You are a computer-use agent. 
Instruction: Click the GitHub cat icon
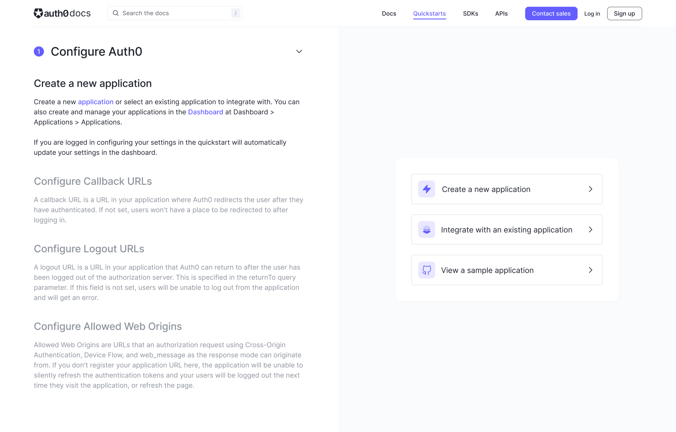(x=427, y=270)
